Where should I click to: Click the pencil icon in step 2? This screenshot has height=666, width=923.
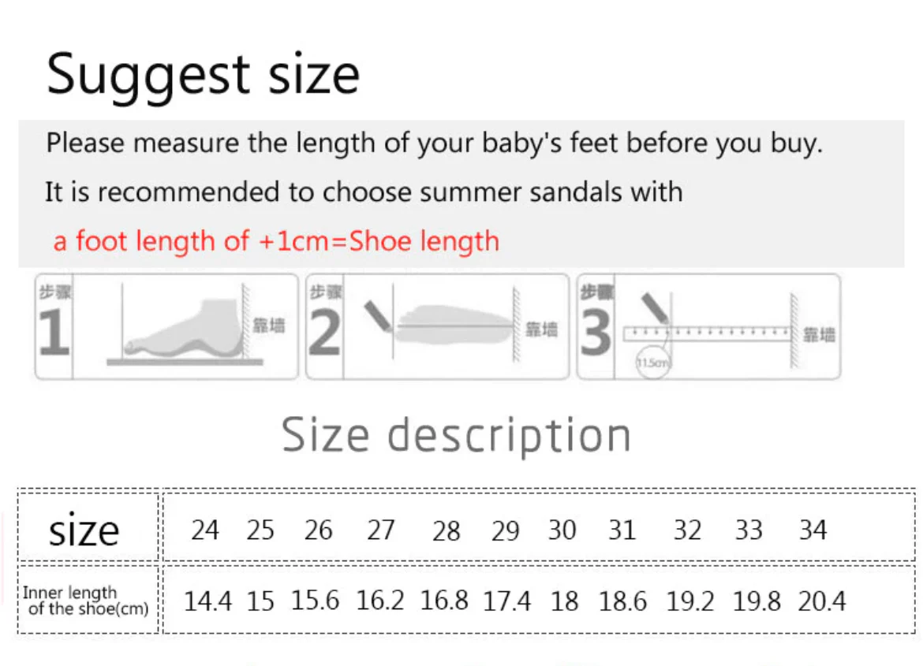pos(378,316)
